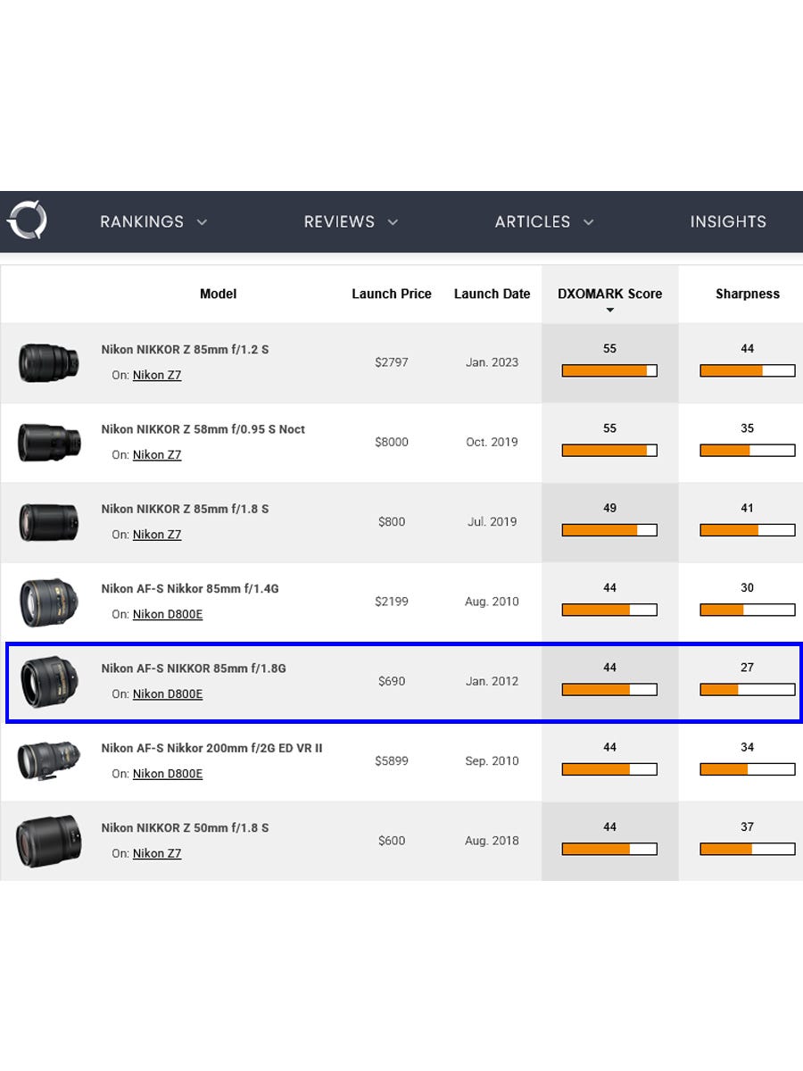
Task: Go to the Insights menu item
Action: tap(728, 221)
